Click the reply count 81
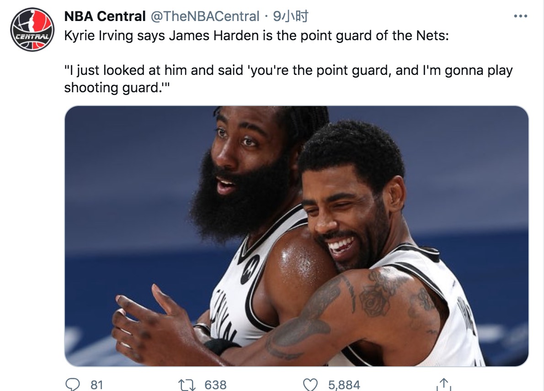Image resolution: width=544 pixels, height=391 pixels. coord(97,385)
